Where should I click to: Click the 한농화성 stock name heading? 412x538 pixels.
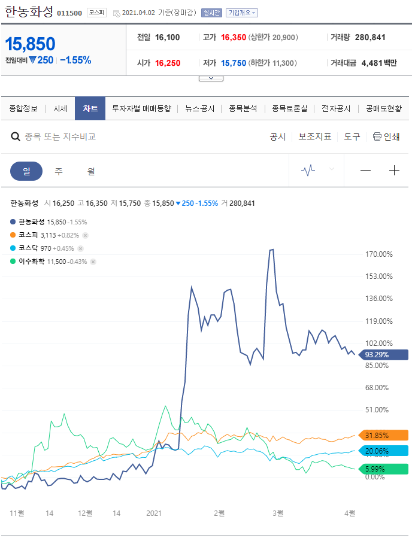tap(29, 11)
